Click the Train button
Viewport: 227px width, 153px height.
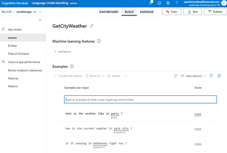pyautogui.click(x=171, y=12)
